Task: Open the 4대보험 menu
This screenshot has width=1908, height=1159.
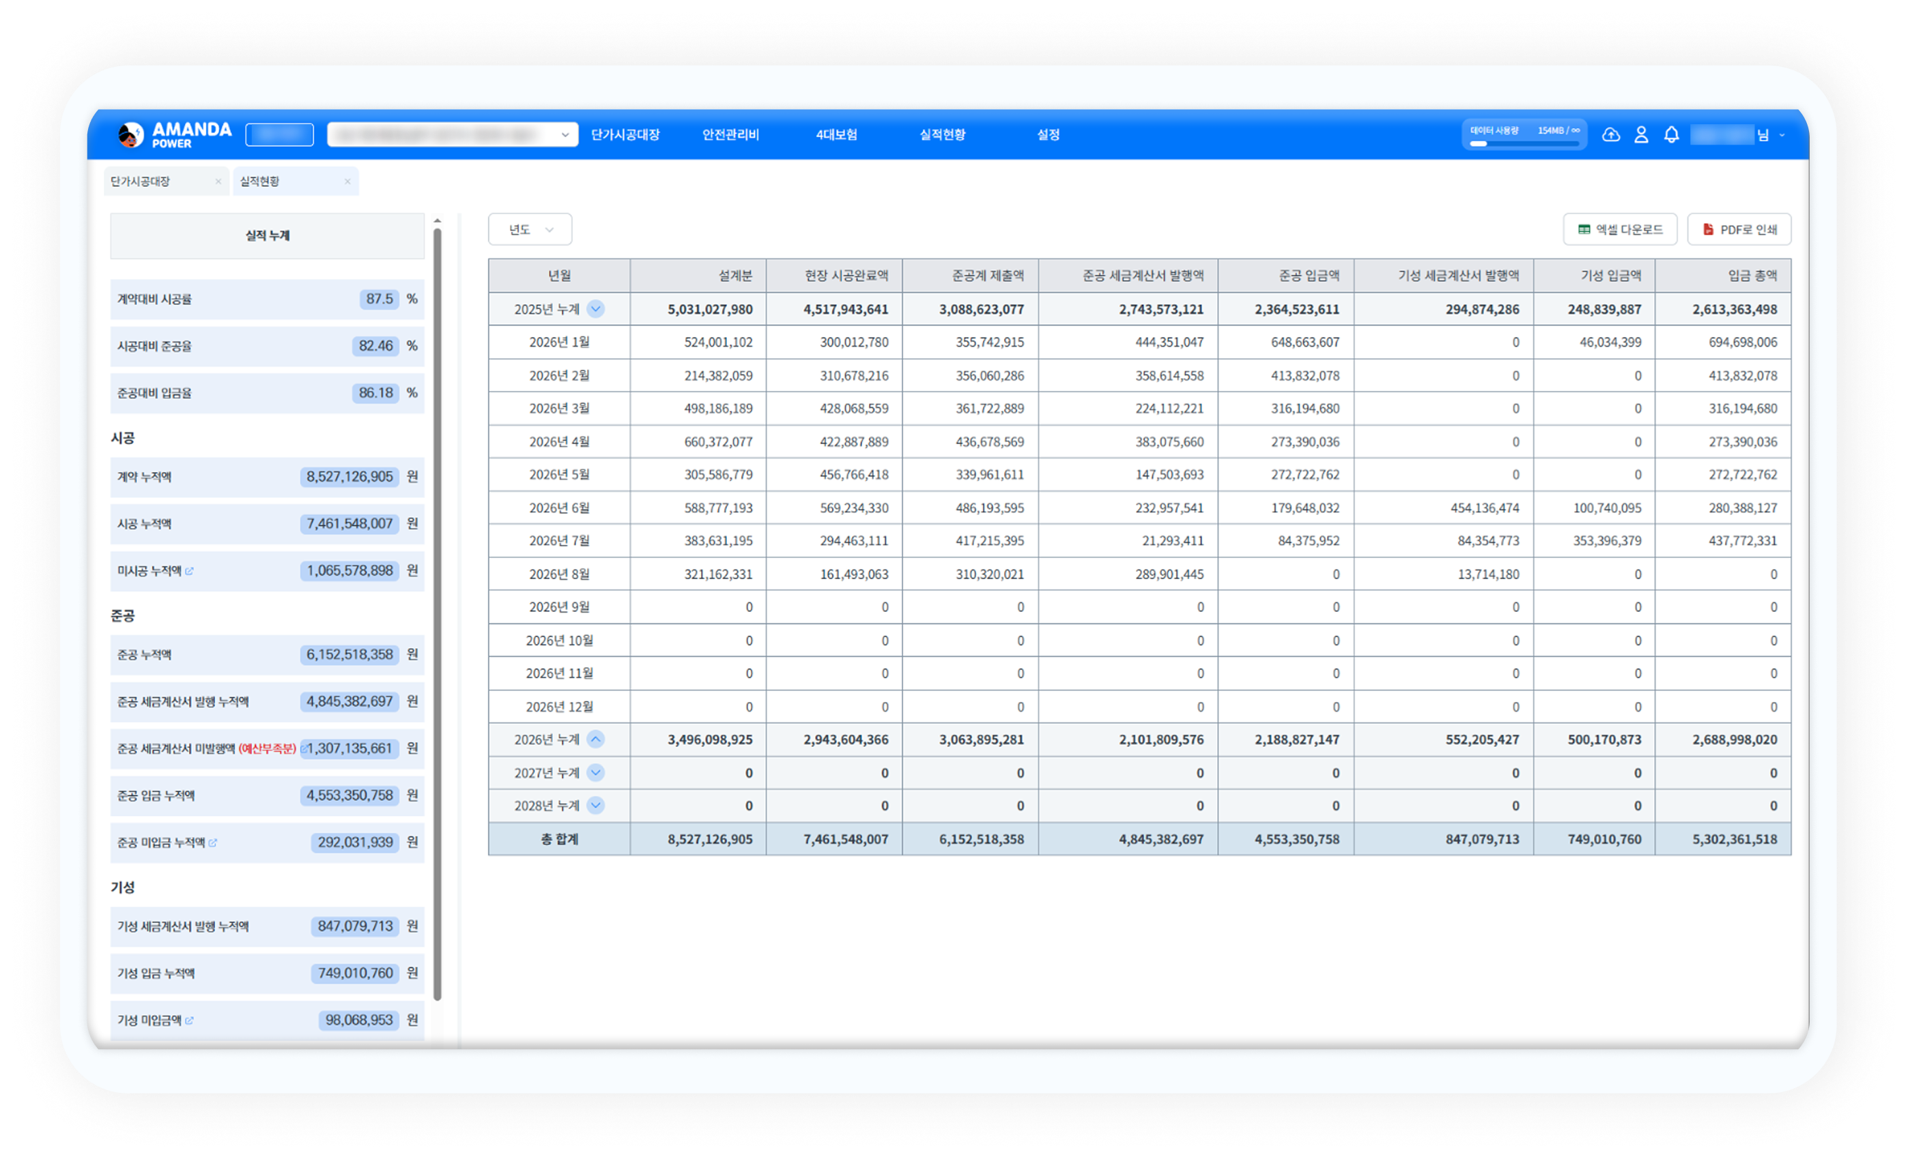Action: [836, 134]
